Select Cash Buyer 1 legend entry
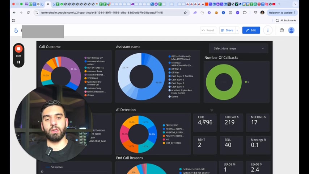The width and height of the screenshot is (309, 174). pyautogui.click(x=176, y=87)
